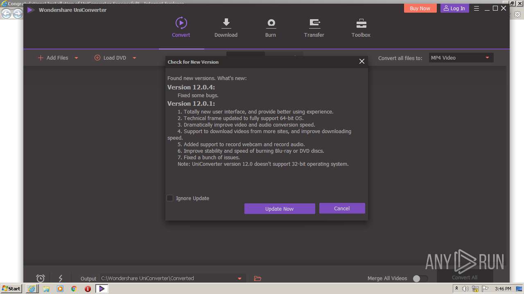Open the media player taskbar icon
This screenshot has height=294, width=524.
tap(60, 289)
